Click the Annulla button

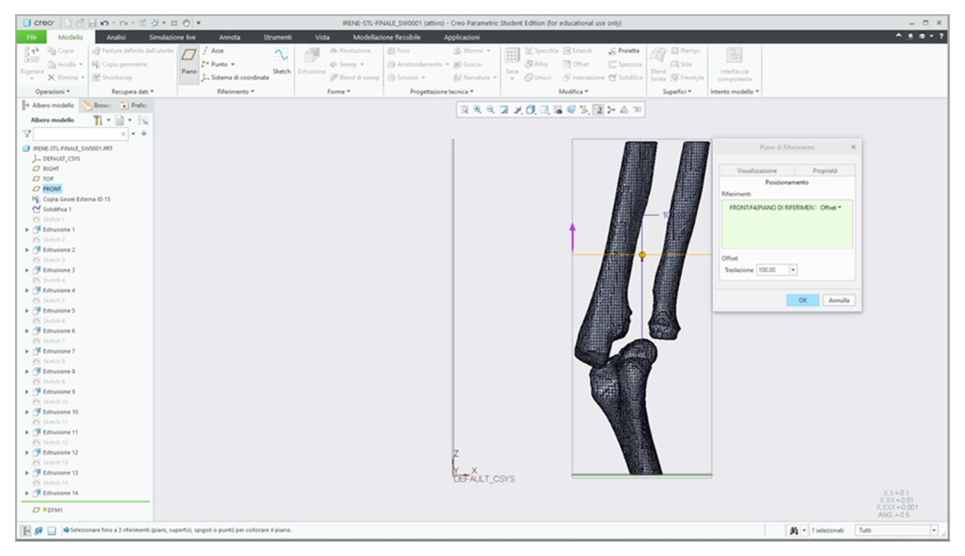click(838, 300)
